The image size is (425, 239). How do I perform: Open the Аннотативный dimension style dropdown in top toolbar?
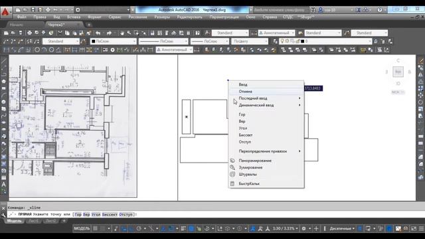tap(276, 33)
